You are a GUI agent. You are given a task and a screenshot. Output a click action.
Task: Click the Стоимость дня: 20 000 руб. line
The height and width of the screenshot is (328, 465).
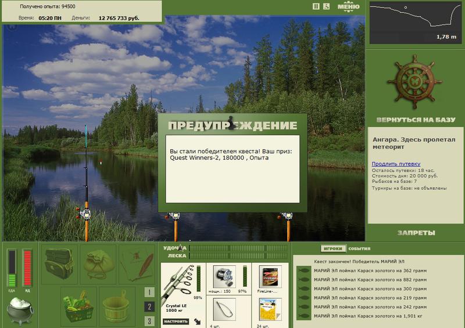coord(405,176)
